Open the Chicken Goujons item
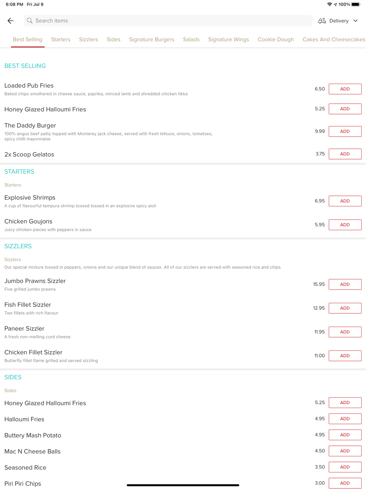This screenshot has width=366, height=489. click(29, 221)
